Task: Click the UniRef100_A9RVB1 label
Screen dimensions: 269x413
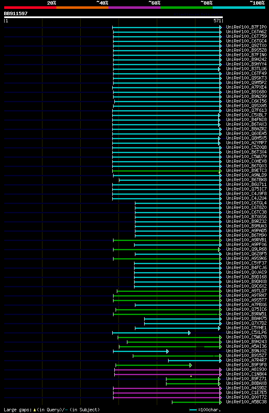Action: tap(246, 240)
